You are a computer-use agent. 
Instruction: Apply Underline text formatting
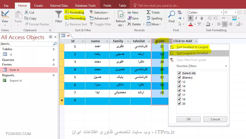[x=202, y=18]
